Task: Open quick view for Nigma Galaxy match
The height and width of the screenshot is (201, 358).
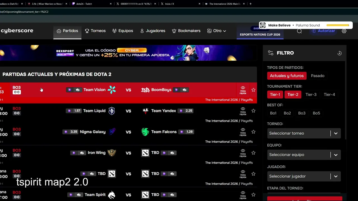Action: [243, 132]
